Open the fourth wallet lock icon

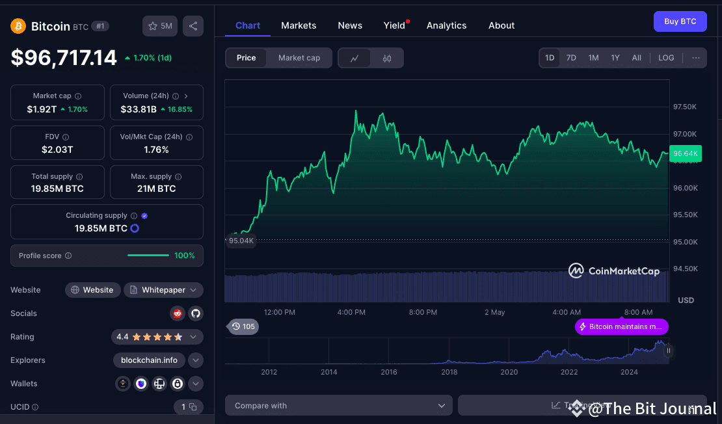tap(178, 384)
